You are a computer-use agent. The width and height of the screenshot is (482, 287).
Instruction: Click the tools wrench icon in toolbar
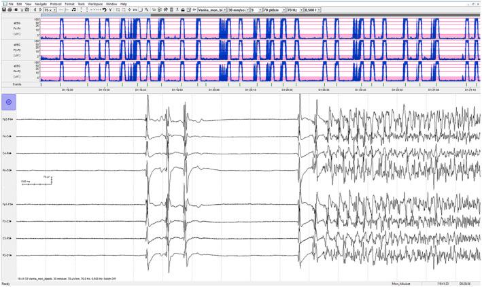165,11
